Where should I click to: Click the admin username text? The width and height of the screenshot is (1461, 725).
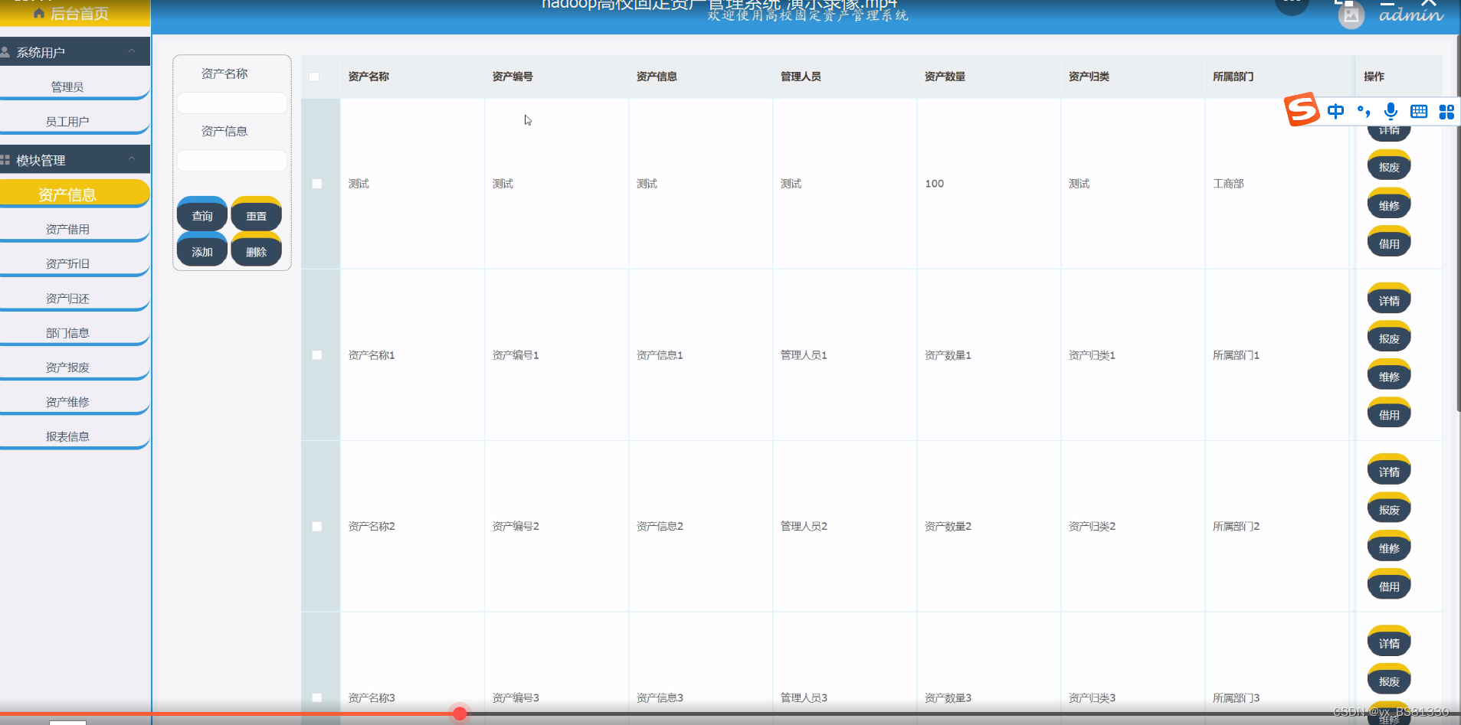click(1411, 15)
